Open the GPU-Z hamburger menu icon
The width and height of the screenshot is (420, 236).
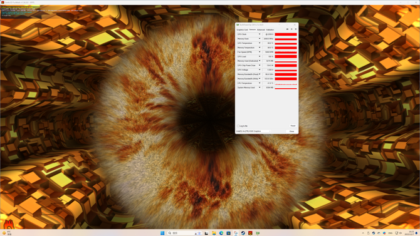pos(296,29)
